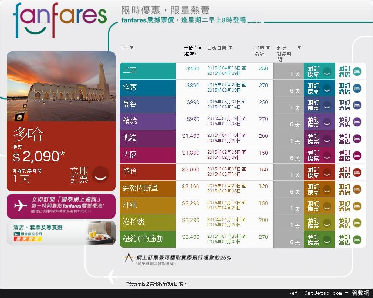Click 預訂酒店 text for 大阪
Viewport: 373px width, 298px height.
coord(344,156)
